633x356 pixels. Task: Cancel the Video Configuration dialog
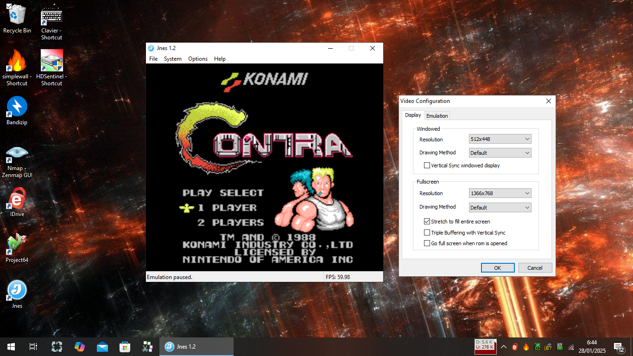[x=535, y=267]
